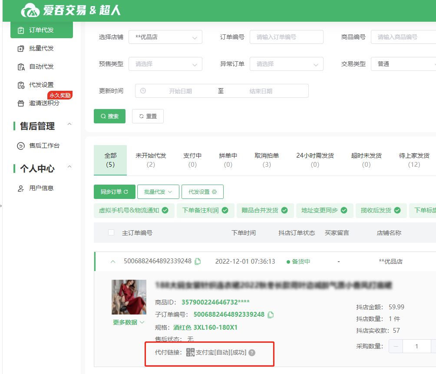Click the 备货中 order status
This screenshot has height=374, width=436.
[x=298, y=261]
